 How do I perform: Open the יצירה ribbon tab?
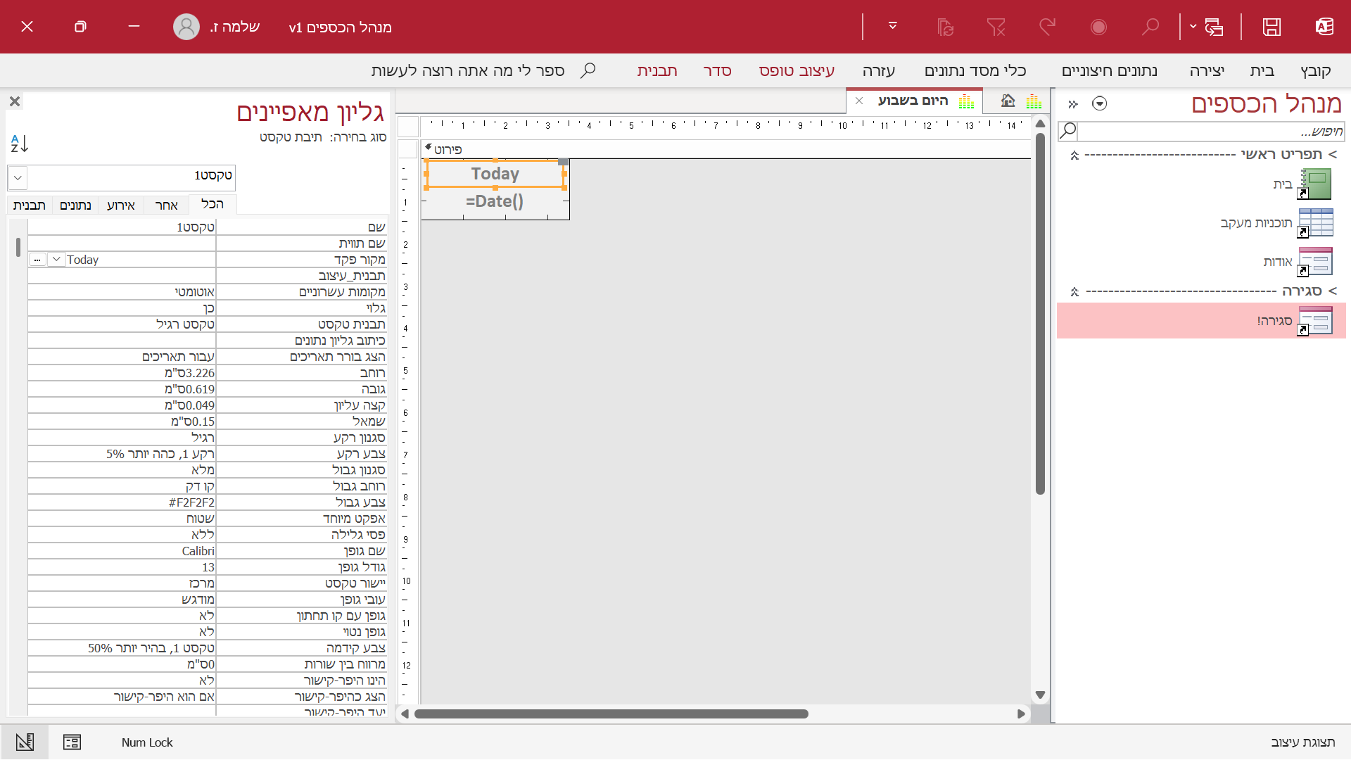1207,70
